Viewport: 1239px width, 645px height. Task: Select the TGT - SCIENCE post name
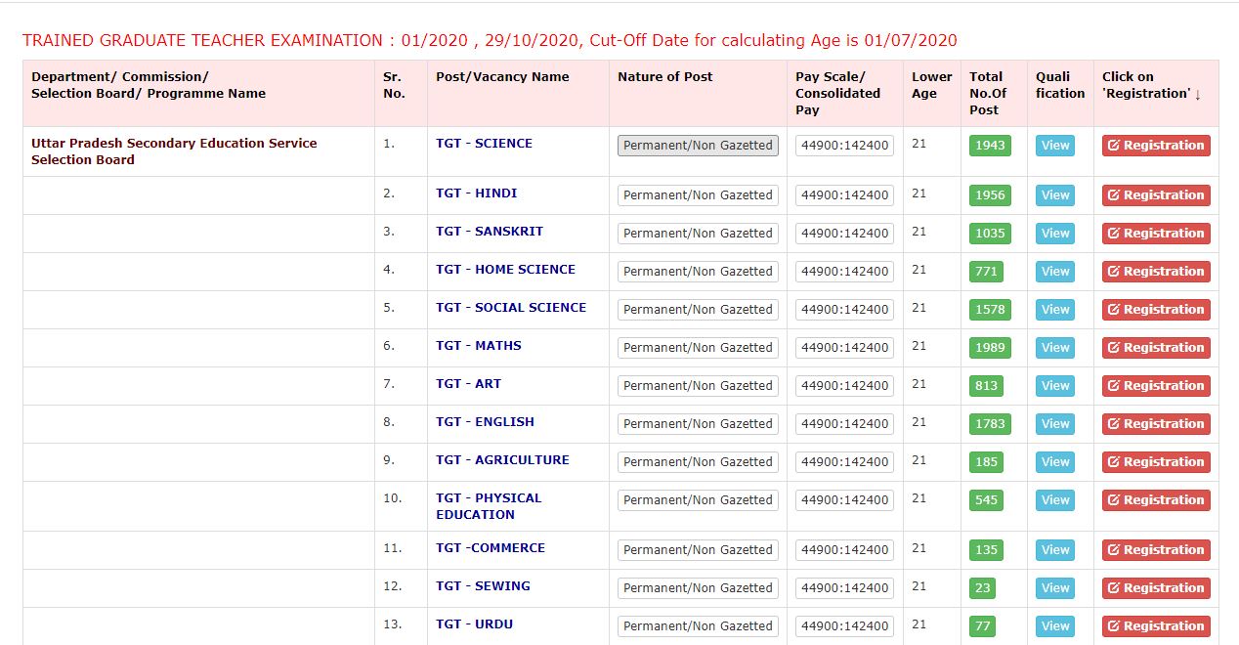click(x=484, y=144)
